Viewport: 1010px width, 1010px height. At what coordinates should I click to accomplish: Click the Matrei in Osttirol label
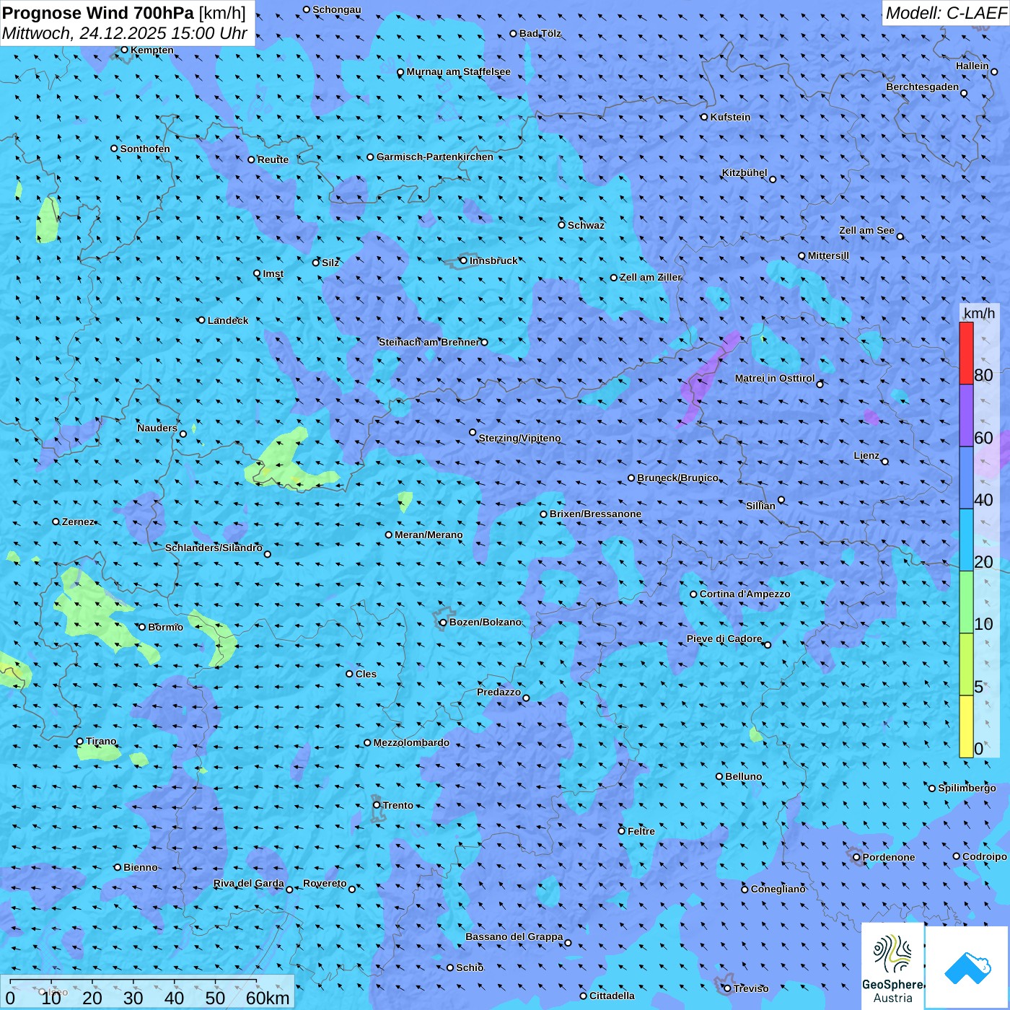point(775,378)
